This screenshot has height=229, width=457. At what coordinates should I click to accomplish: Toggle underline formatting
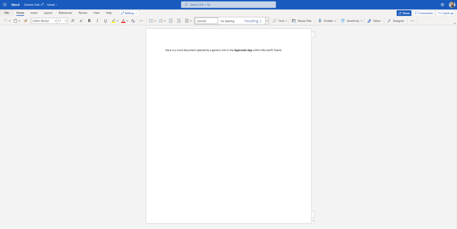[x=105, y=21]
